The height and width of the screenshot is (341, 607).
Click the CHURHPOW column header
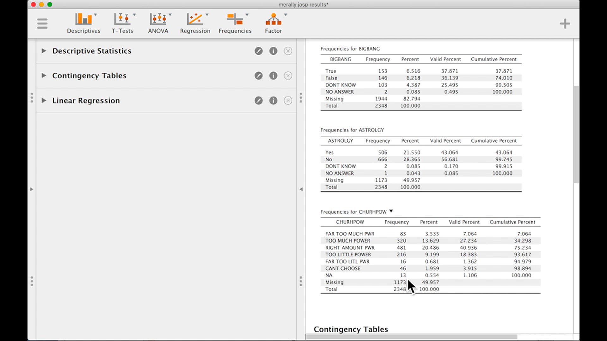click(x=350, y=222)
